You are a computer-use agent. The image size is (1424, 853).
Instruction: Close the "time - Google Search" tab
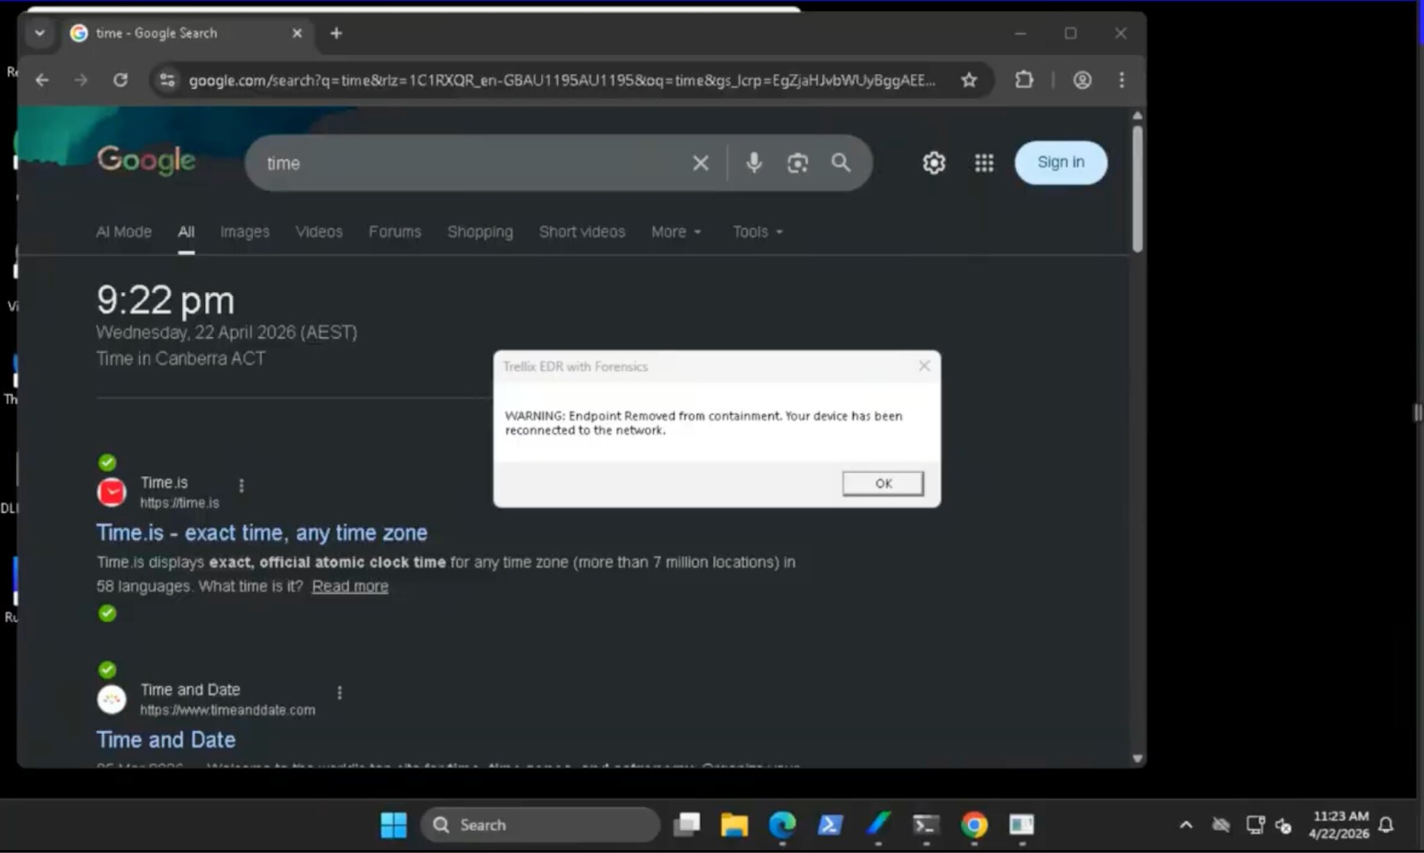[x=297, y=33]
